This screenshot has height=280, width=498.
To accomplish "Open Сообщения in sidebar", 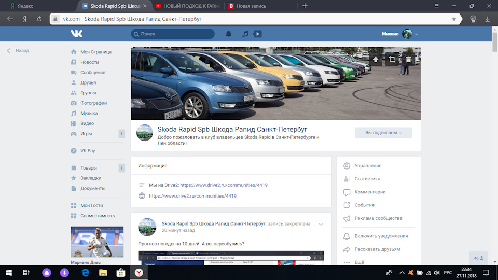I will click(93, 73).
